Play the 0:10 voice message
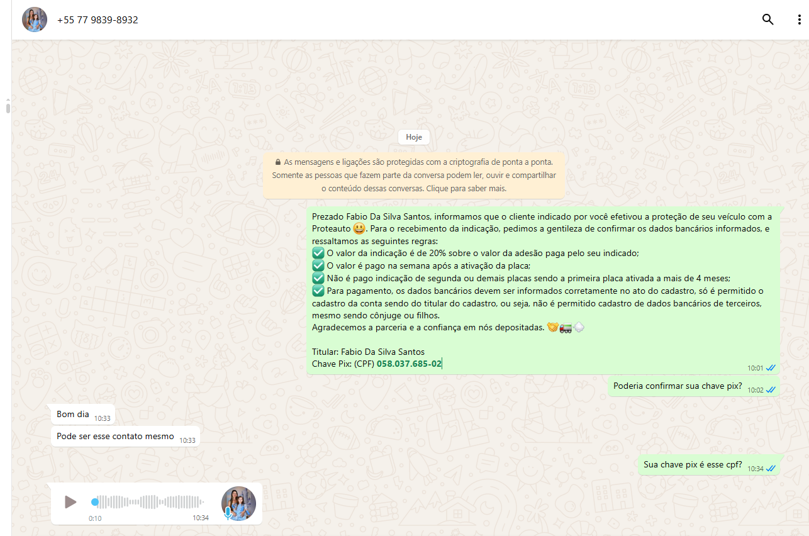The image size is (809, 536). pos(70,502)
